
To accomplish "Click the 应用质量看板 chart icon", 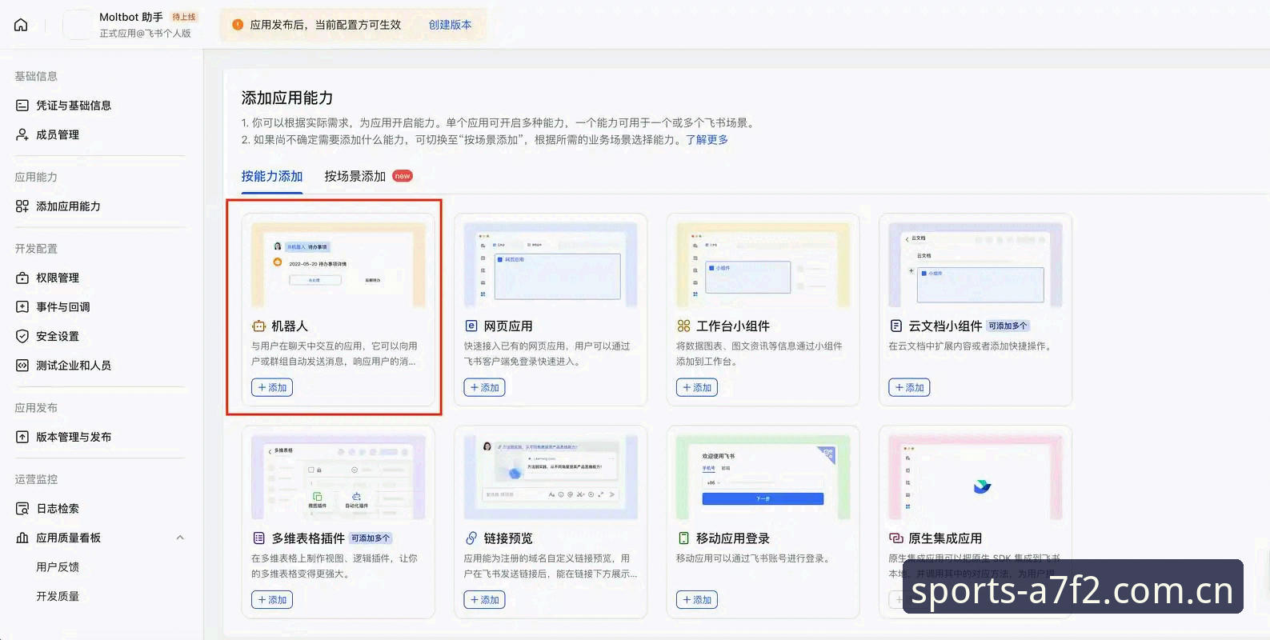I will tap(22, 538).
